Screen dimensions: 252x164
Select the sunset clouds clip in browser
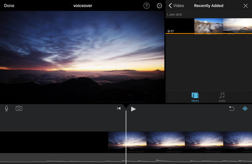[238, 26]
